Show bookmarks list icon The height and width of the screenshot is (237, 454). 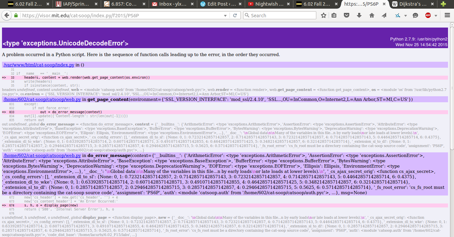334,16
